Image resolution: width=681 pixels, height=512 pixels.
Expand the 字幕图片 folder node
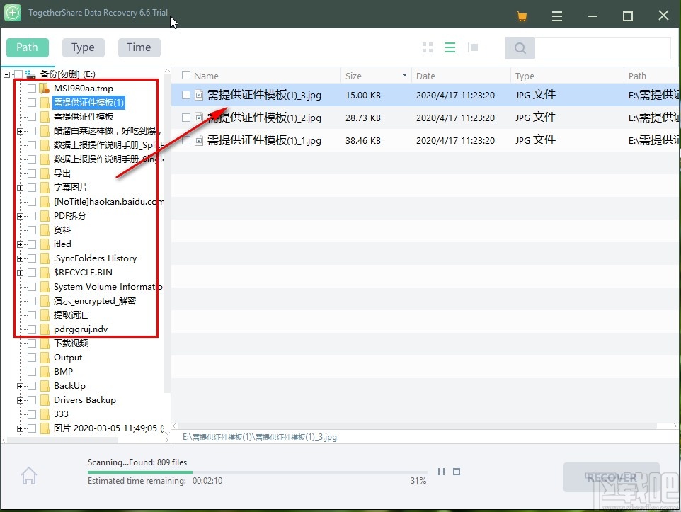tap(20, 187)
